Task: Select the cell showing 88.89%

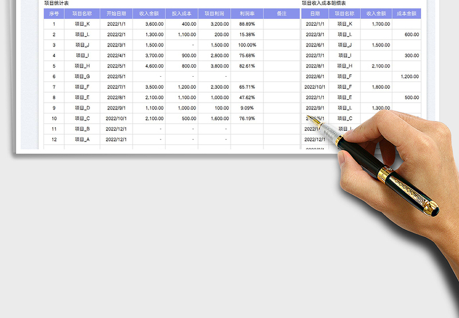Action: coord(247,24)
